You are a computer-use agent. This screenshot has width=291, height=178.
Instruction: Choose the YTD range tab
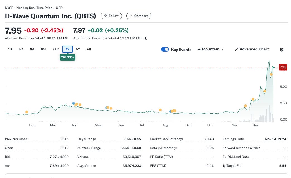[56, 49]
